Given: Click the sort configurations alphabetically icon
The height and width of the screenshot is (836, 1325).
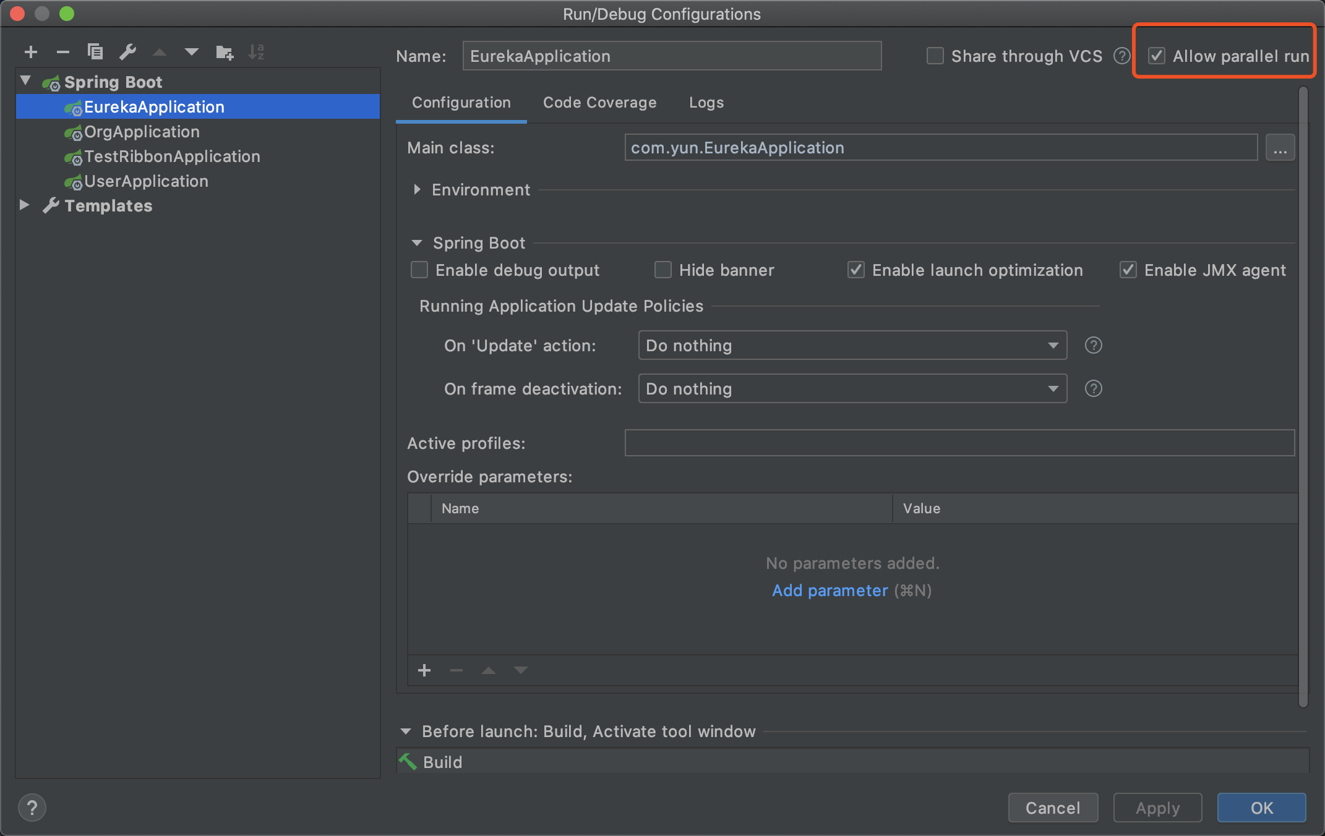Looking at the screenshot, I should 256,52.
